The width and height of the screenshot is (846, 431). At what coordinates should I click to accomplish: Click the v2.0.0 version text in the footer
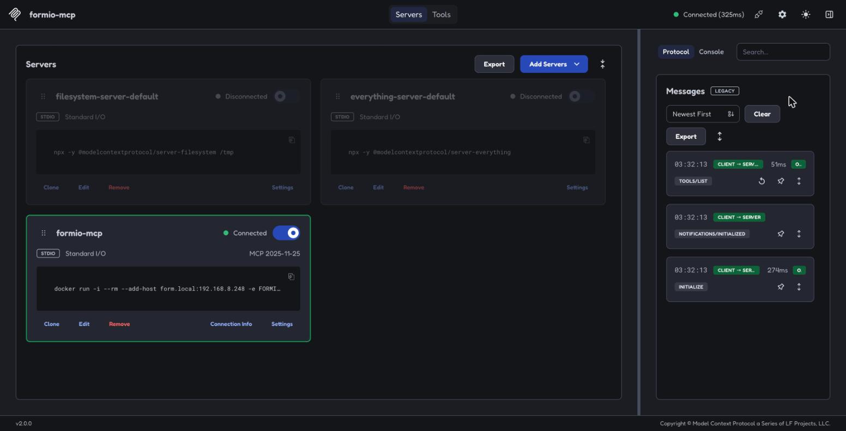(23, 423)
